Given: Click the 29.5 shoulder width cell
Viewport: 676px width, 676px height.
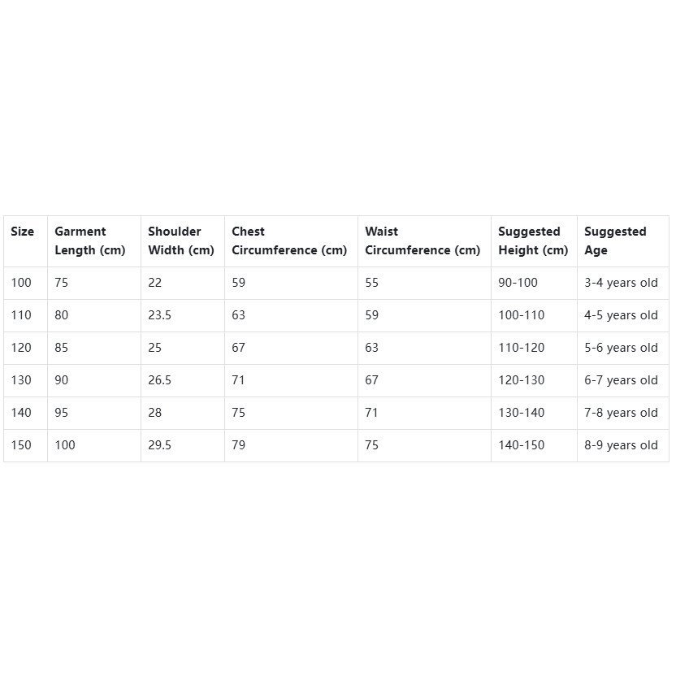Looking at the screenshot, I should [x=159, y=445].
